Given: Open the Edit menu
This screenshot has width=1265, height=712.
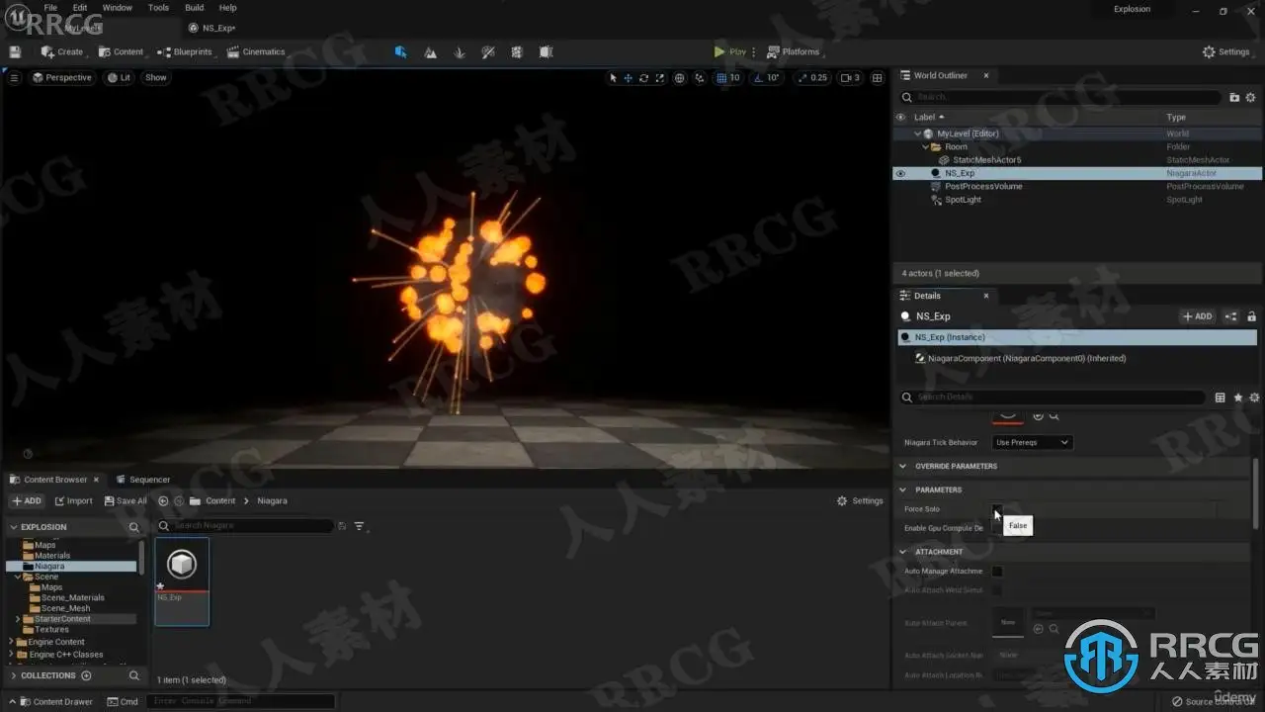Looking at the screenshot, I should 80,8.
